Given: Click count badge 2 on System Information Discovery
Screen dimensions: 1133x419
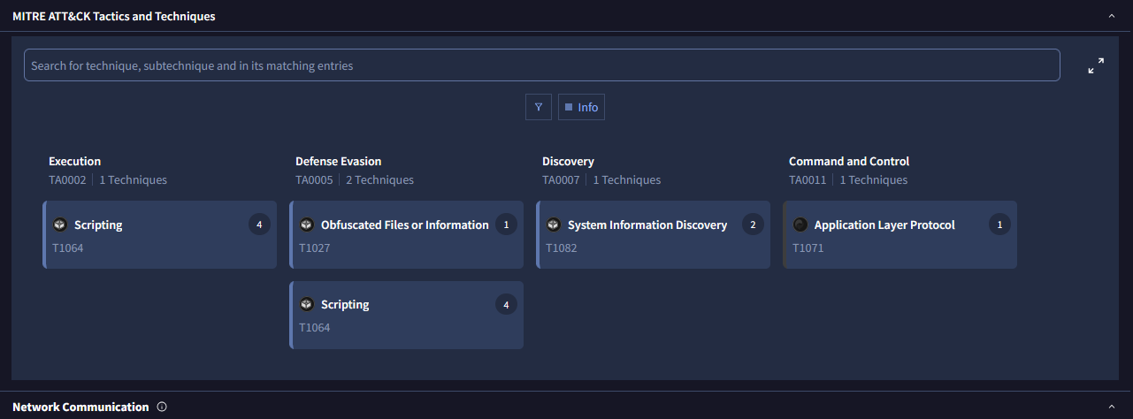Looking at the screenshot, I should pyautogui.click(x=753, y=225).
